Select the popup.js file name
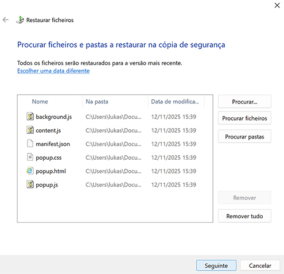284x274 pixels. pyautogui.click(x=46, y=184)
